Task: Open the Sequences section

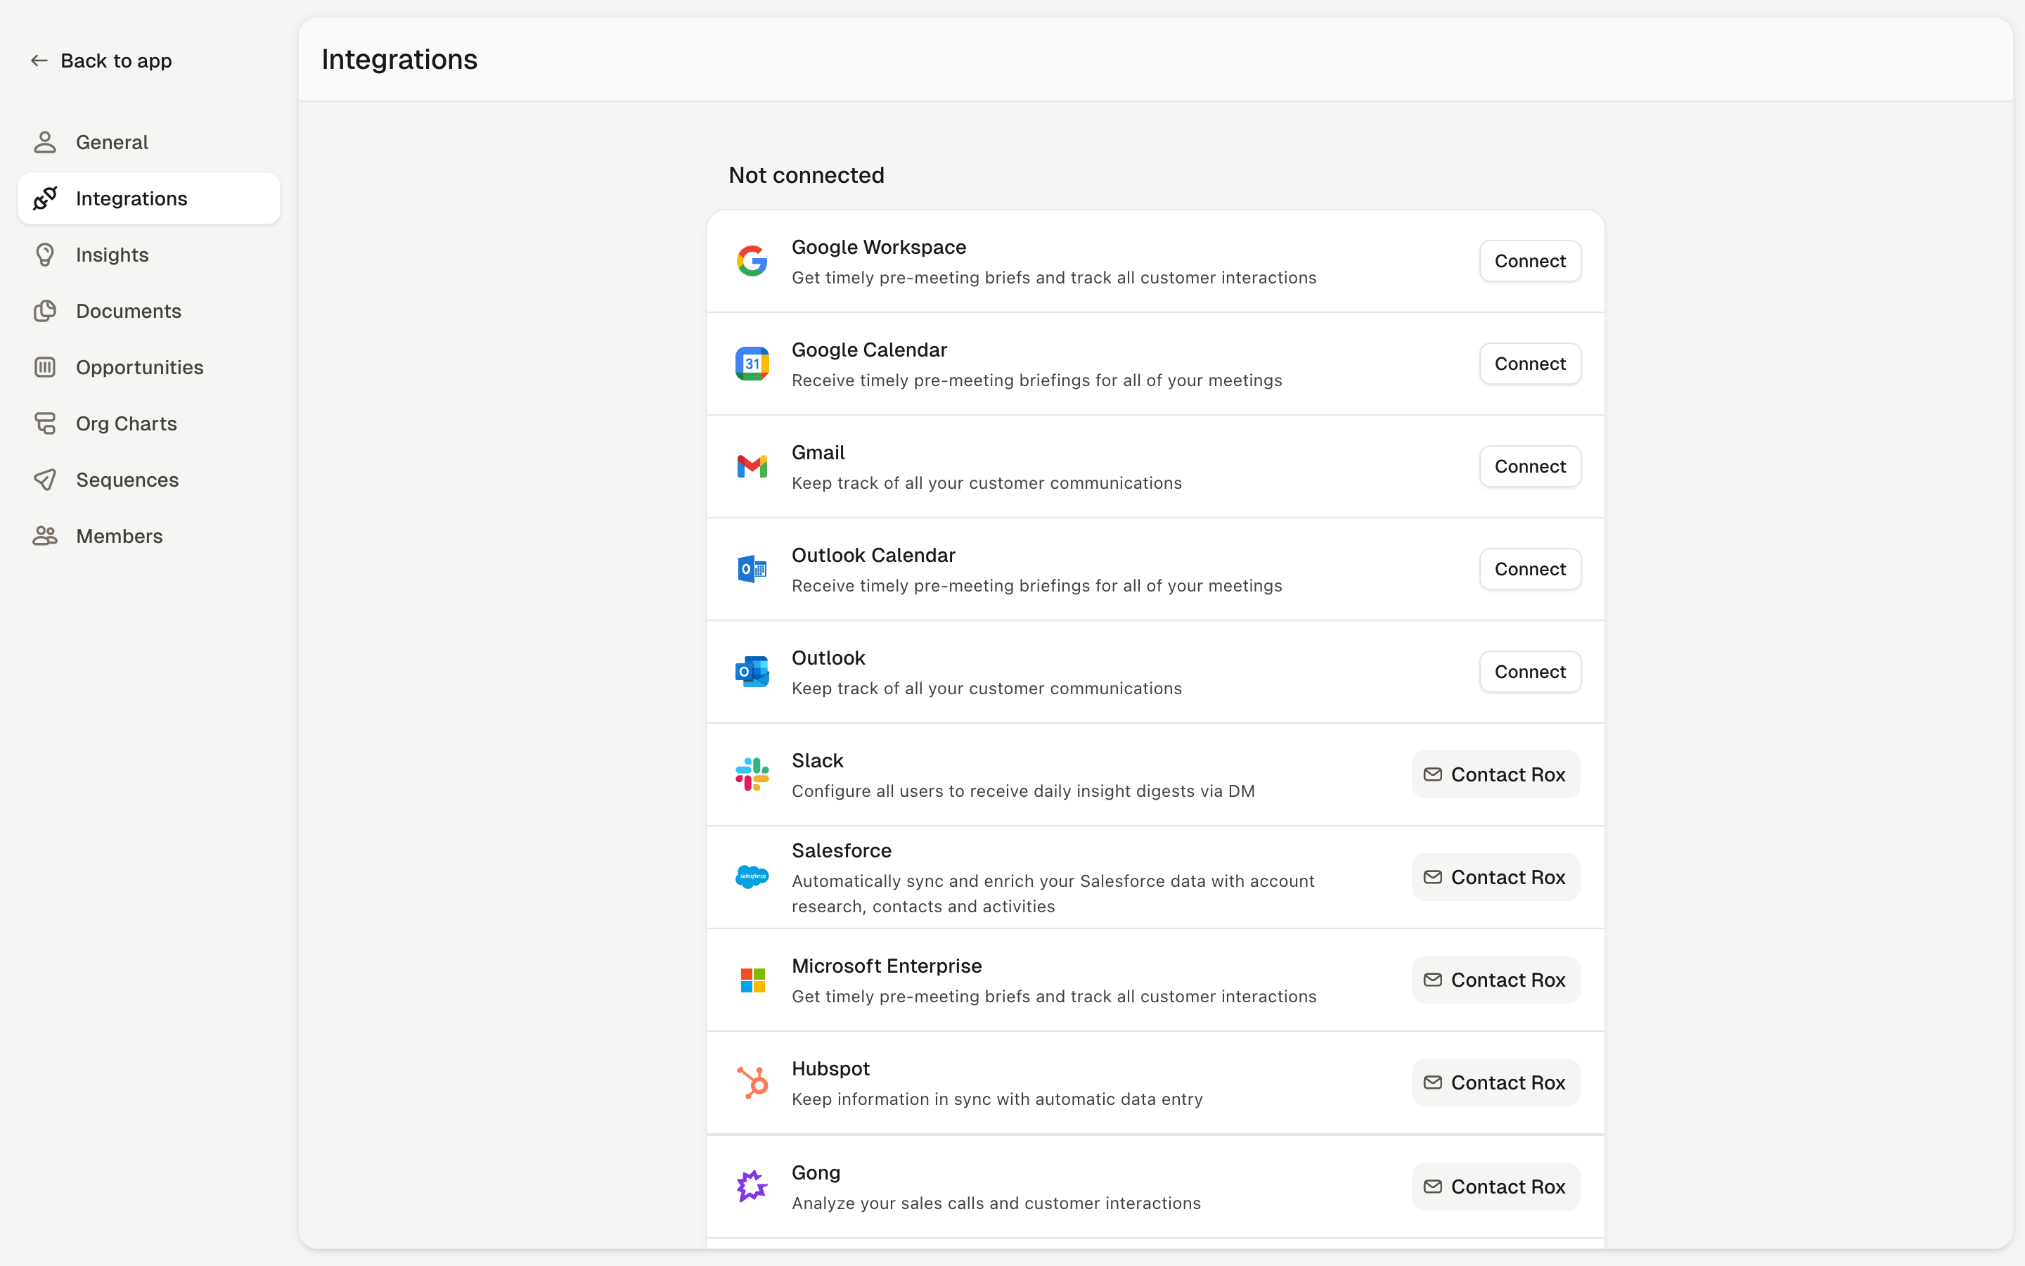Action: (149, 480)
